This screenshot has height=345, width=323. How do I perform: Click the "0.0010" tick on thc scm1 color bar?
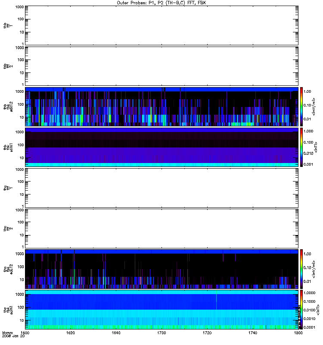[x=309, y=319]
